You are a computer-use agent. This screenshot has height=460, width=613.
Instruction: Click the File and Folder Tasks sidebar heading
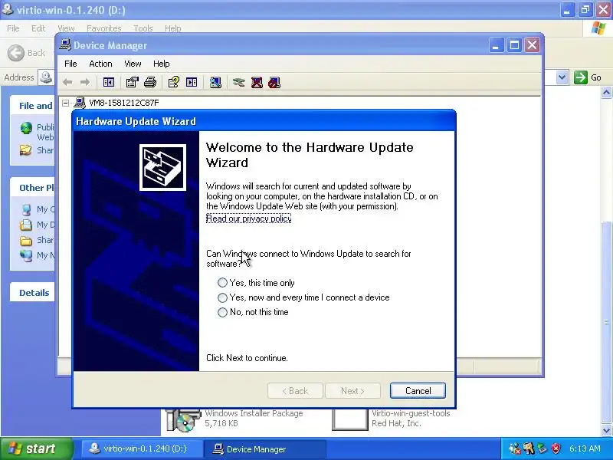coord(36,106)
